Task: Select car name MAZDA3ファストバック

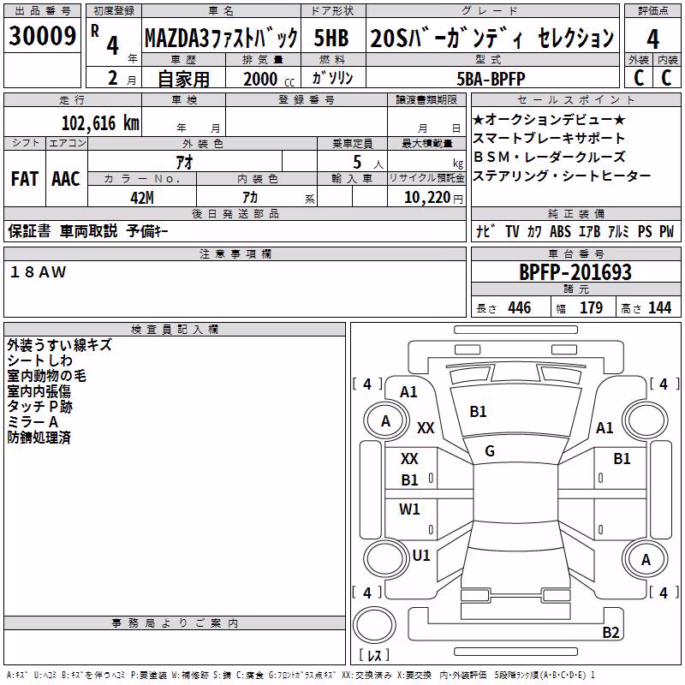Action: click(x=221, y=38)
